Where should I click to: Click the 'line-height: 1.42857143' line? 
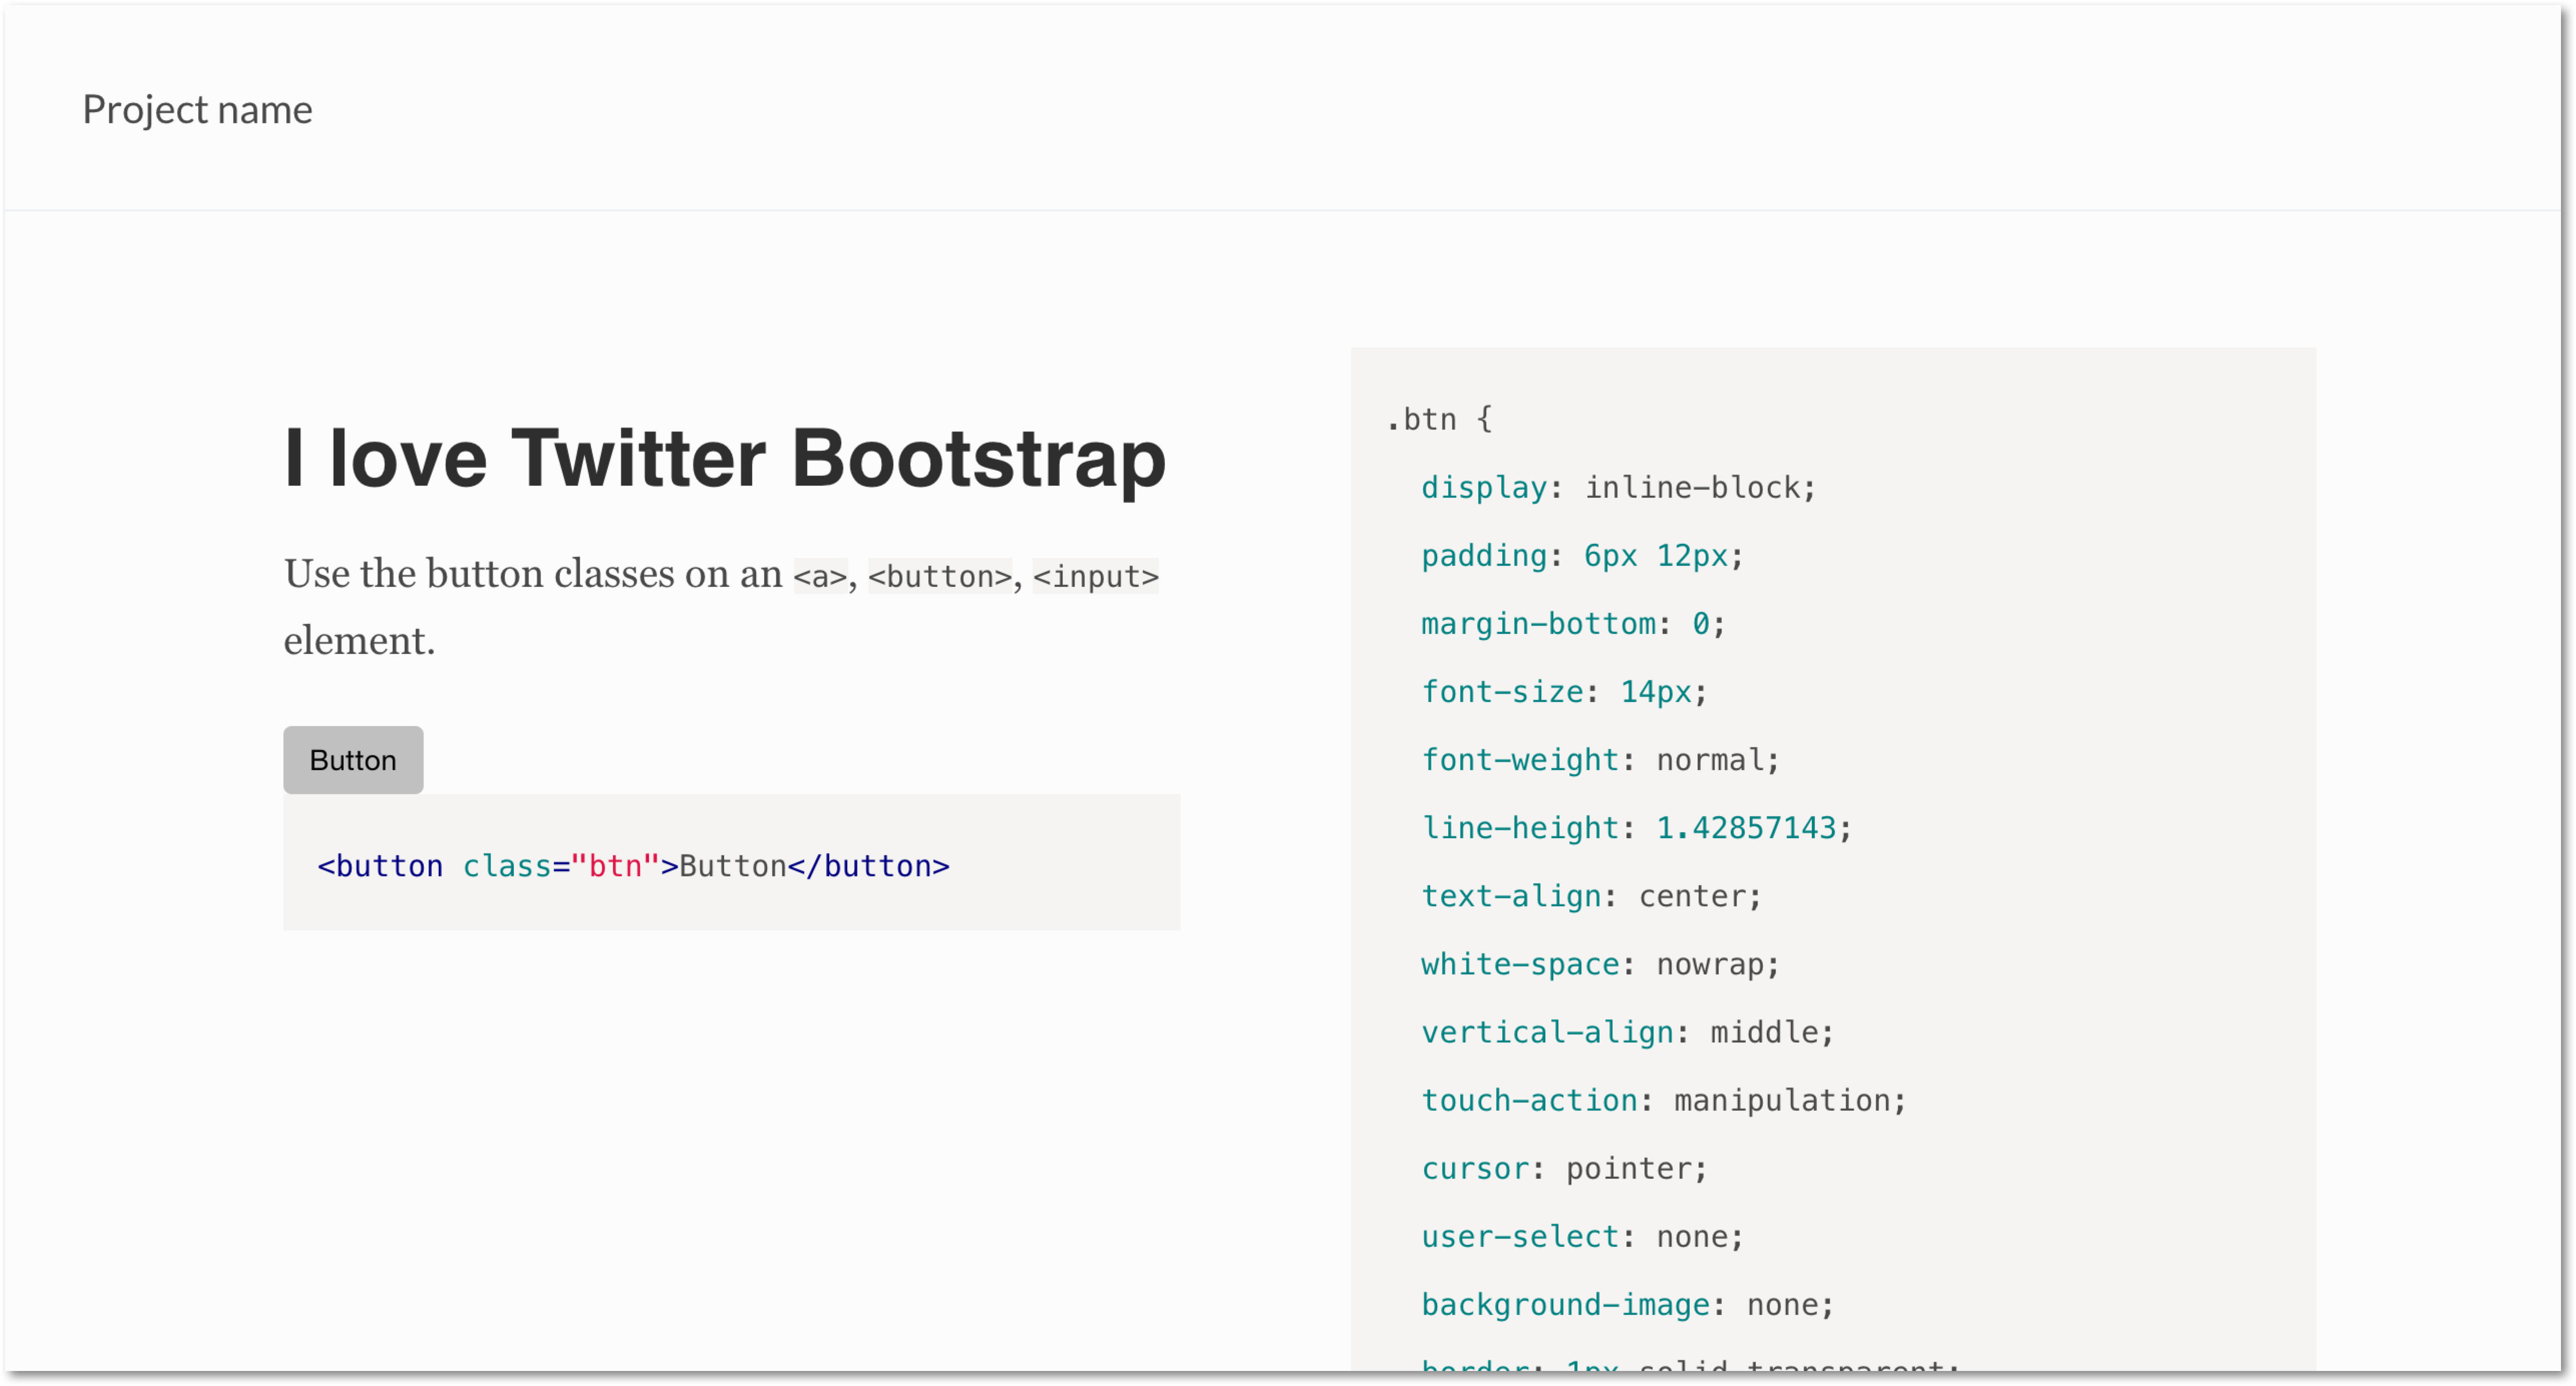(x=1635, y=828)
